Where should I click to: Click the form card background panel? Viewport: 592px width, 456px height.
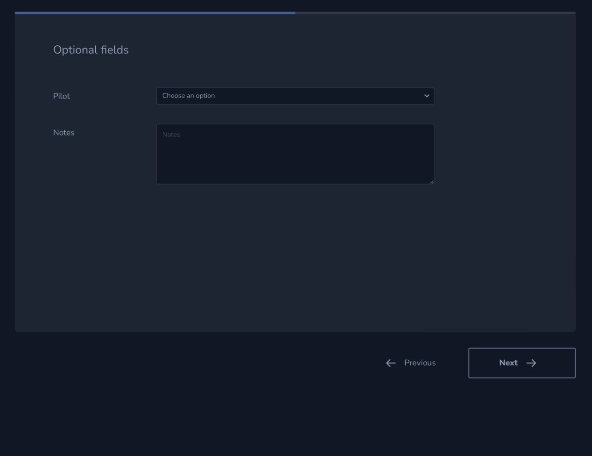(295, 254)
